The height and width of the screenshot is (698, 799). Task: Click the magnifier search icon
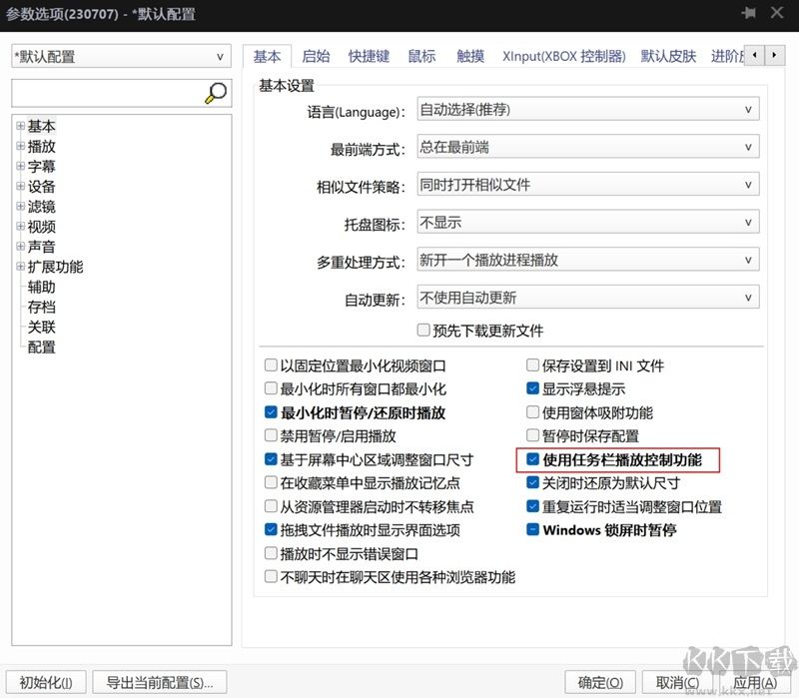click(x=216, y=93)
